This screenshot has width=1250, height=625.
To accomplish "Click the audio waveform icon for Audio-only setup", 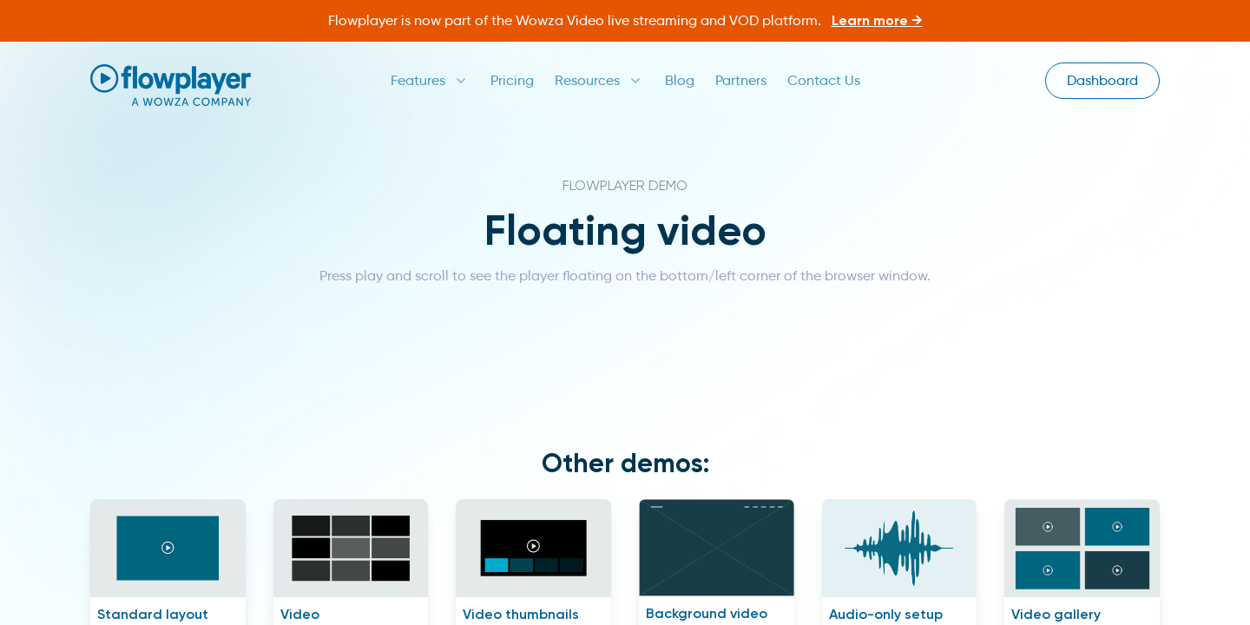I will coord(898,548).
